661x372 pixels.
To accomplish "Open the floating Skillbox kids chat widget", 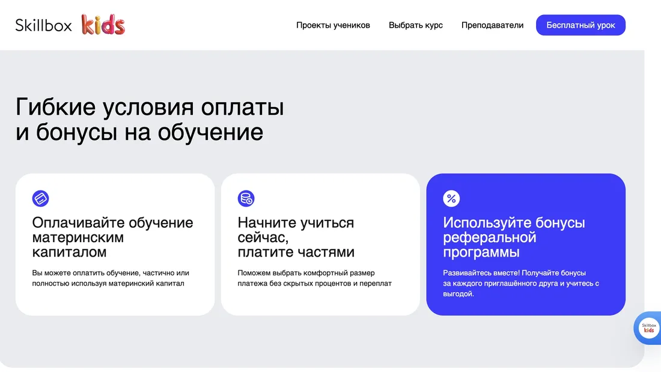I will coord(649,328).
